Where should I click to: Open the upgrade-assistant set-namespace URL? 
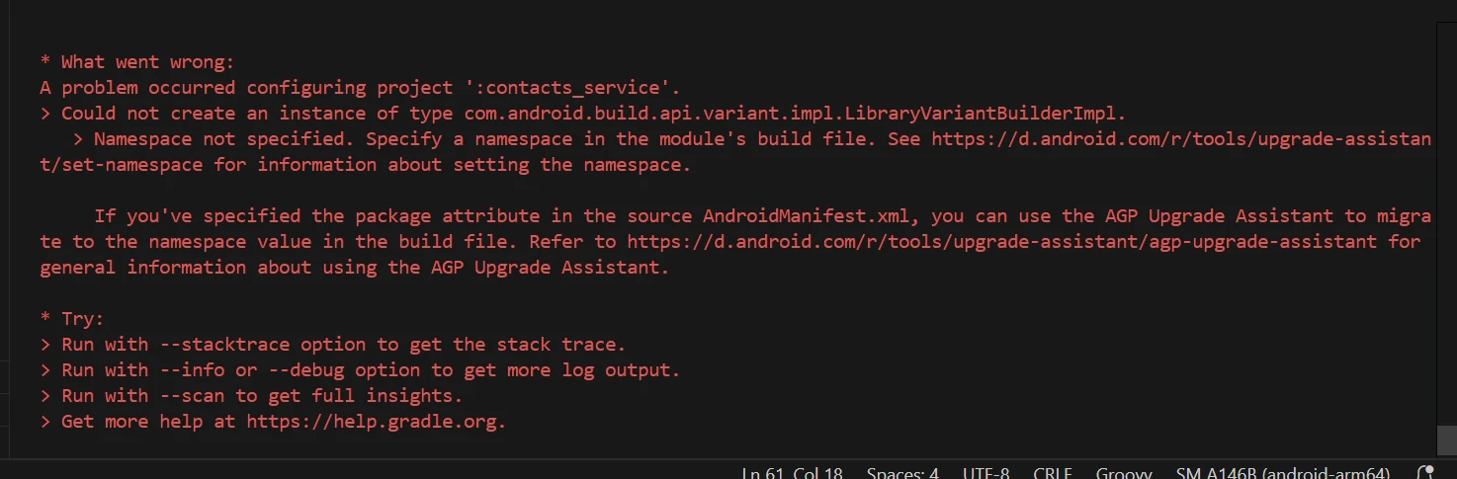point(1180,139)
